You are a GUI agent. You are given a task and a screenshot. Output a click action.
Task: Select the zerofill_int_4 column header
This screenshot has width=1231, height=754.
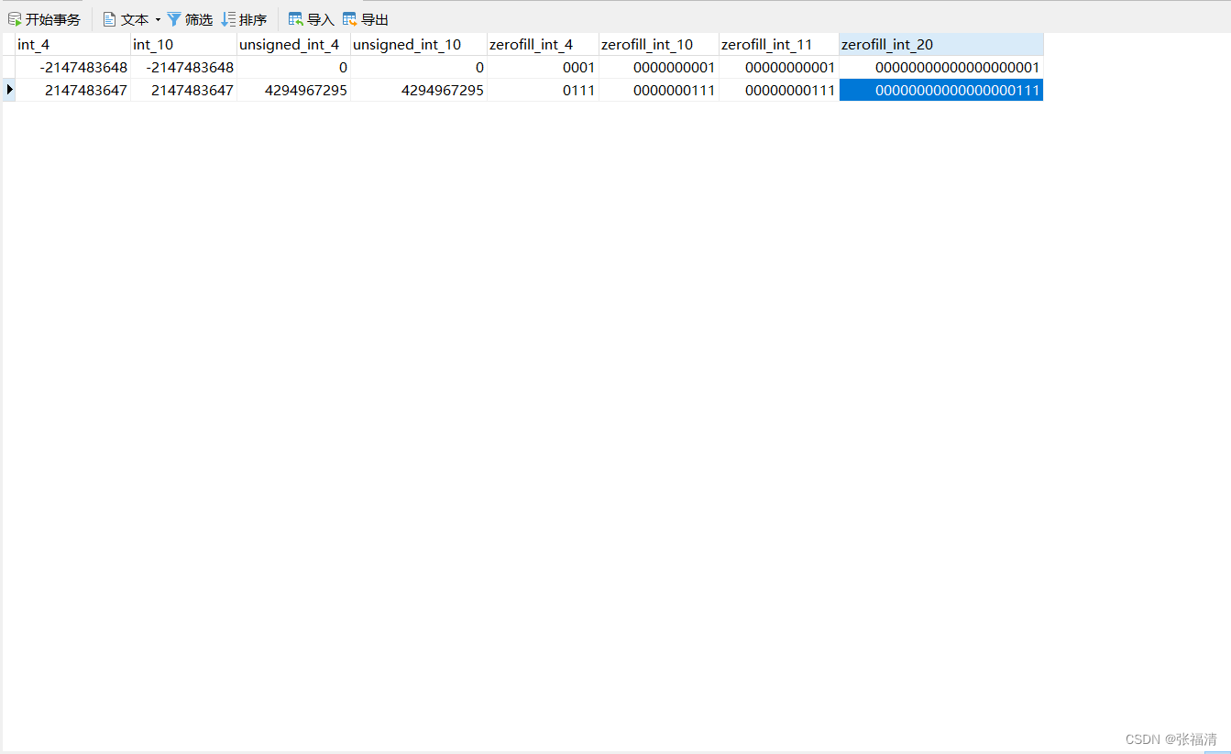(543, 44)
